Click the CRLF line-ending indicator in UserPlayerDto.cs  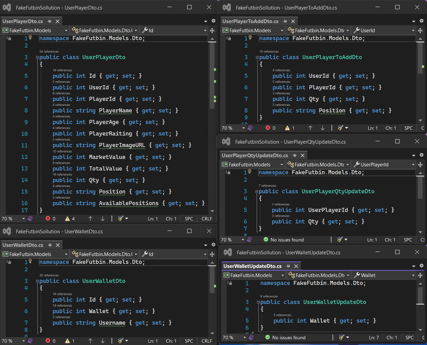207,218
